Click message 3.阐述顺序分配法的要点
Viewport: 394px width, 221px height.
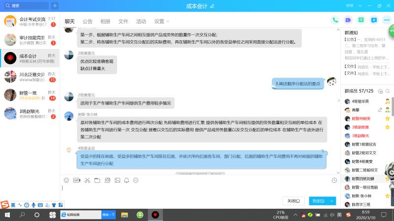coord(298,83)
